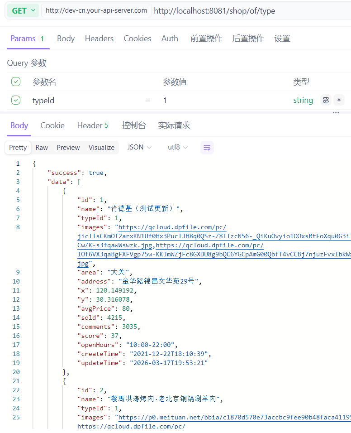The width and height of the screenshot is (351, 433).
Task: Click the "success": true line
Action: pos(77,173)
